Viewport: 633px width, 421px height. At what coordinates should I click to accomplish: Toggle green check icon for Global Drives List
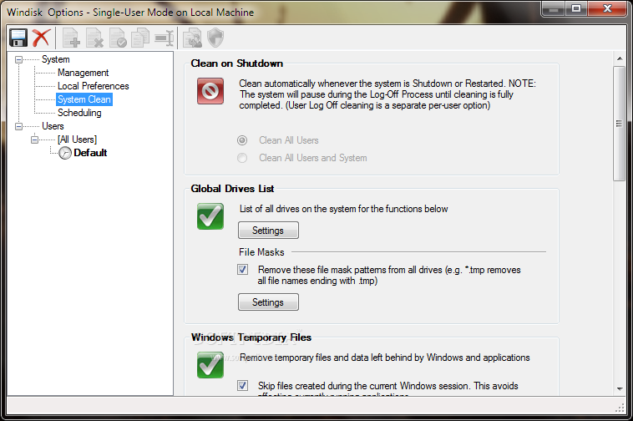tap(210, 216)
